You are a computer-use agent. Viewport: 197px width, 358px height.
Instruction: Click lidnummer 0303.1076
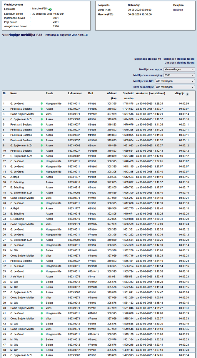coord(74,277)
